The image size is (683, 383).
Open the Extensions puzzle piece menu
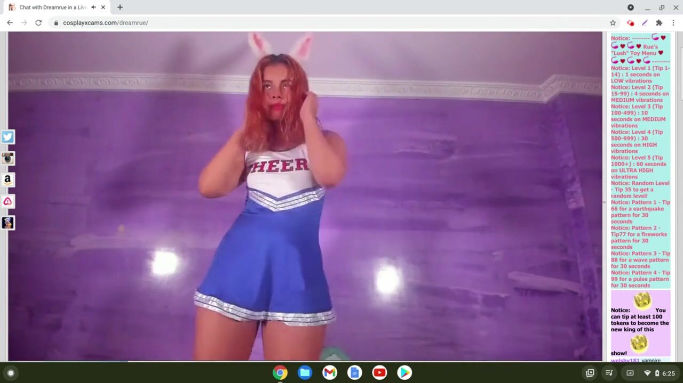(x=659, y=23)
